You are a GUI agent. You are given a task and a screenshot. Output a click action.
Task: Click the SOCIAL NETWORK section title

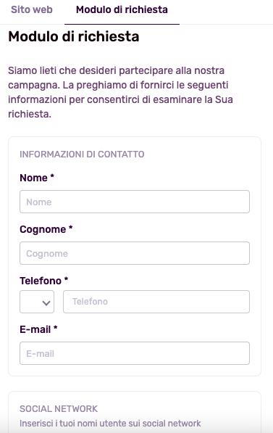(59, 408)
